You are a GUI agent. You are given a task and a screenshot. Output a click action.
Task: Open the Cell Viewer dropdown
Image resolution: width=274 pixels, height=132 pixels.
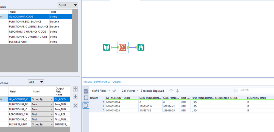tap(130, 91)
